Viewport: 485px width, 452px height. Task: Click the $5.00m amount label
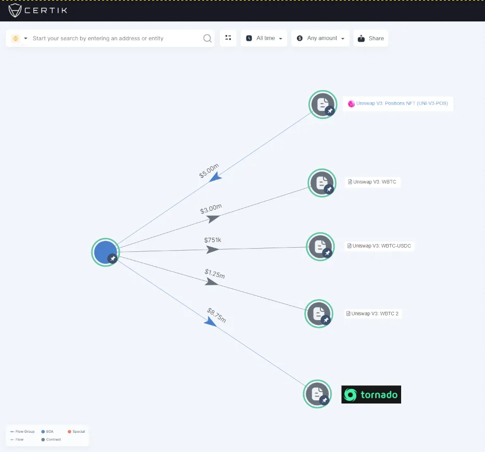point(209,170)
